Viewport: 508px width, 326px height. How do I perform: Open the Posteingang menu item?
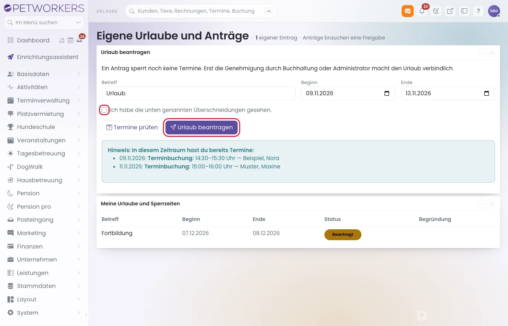click(44, 220)
